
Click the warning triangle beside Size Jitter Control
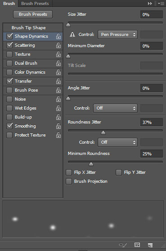[72, 34]
